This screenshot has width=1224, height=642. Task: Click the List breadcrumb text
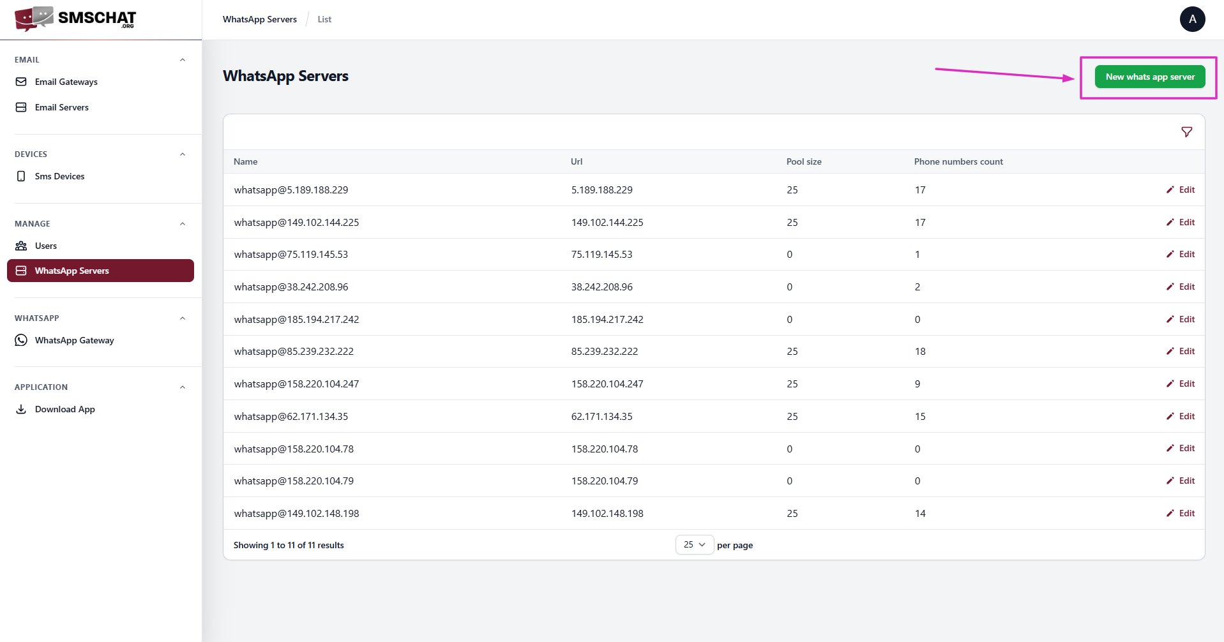click(324, 19)
